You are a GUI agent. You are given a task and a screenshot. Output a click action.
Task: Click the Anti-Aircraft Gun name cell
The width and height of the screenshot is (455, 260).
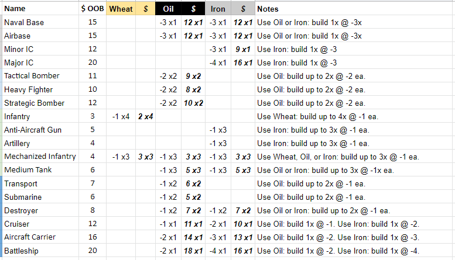pyautogui.click(x=40, y=130)
